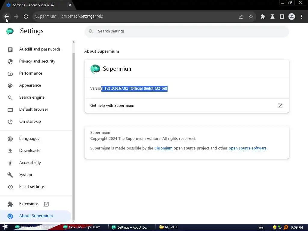Reload the page with the refresh icon
The width and height of the screenshot is (308, 231).
pos(26,17)
